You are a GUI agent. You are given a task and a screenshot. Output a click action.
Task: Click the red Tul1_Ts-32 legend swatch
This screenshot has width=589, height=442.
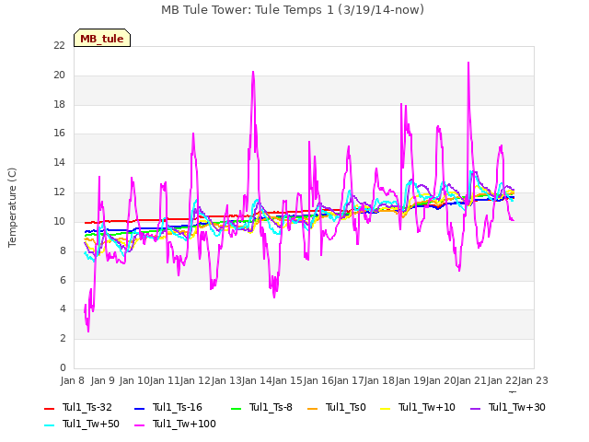click(x=50, y=408)
